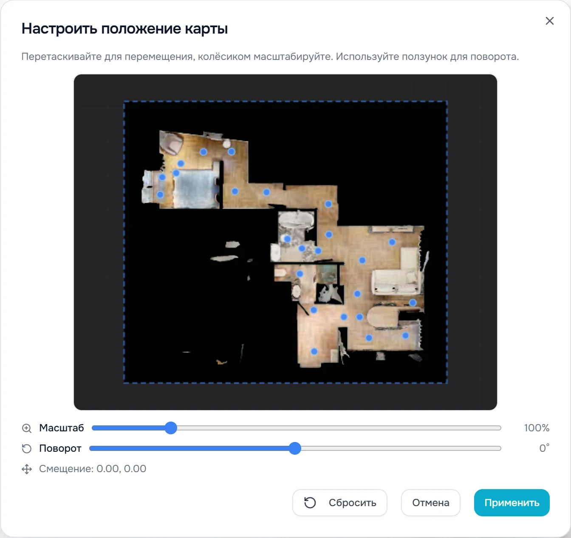Click the rotate icon beside Поворот
This screenshot has height=538, width=571.
click(x=27, y=448)
